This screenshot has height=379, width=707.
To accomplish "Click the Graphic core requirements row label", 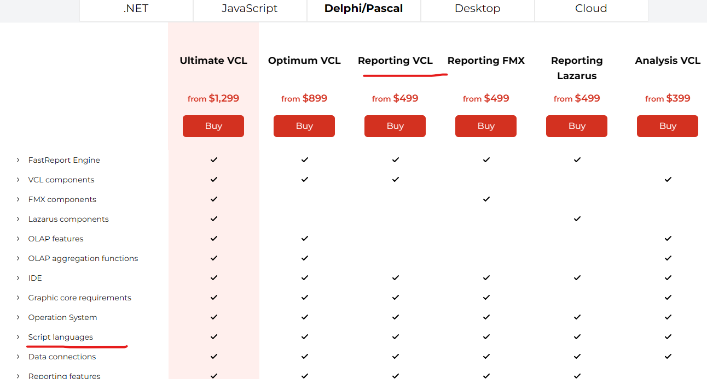I will click(80, 298).
